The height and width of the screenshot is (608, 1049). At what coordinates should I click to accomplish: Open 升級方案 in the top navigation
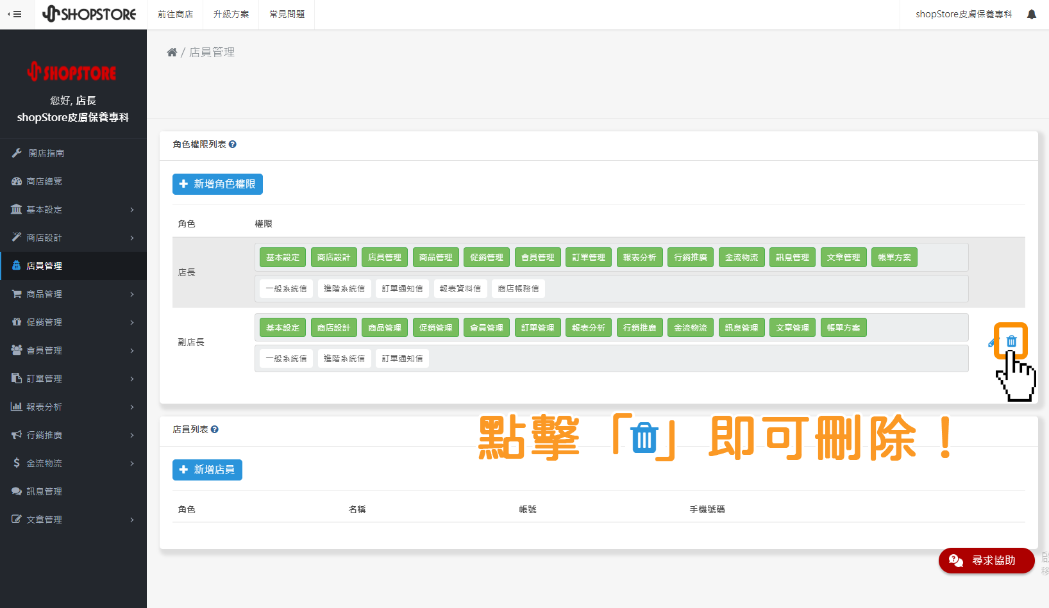point(231,14)
